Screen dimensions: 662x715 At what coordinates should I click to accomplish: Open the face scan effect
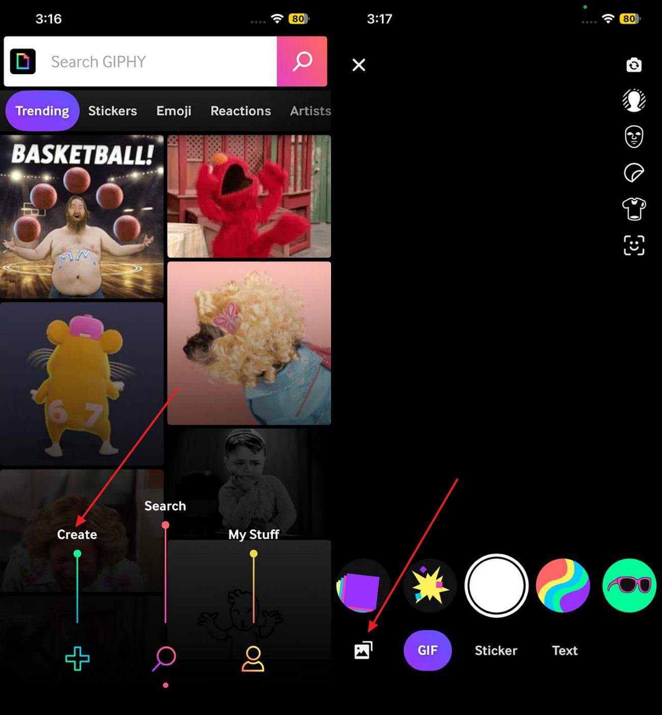634,245
